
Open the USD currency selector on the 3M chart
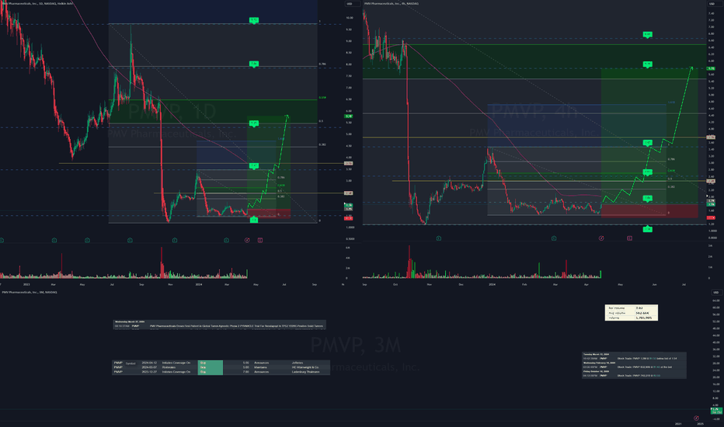pyautogui.click(x=715, y=292)
